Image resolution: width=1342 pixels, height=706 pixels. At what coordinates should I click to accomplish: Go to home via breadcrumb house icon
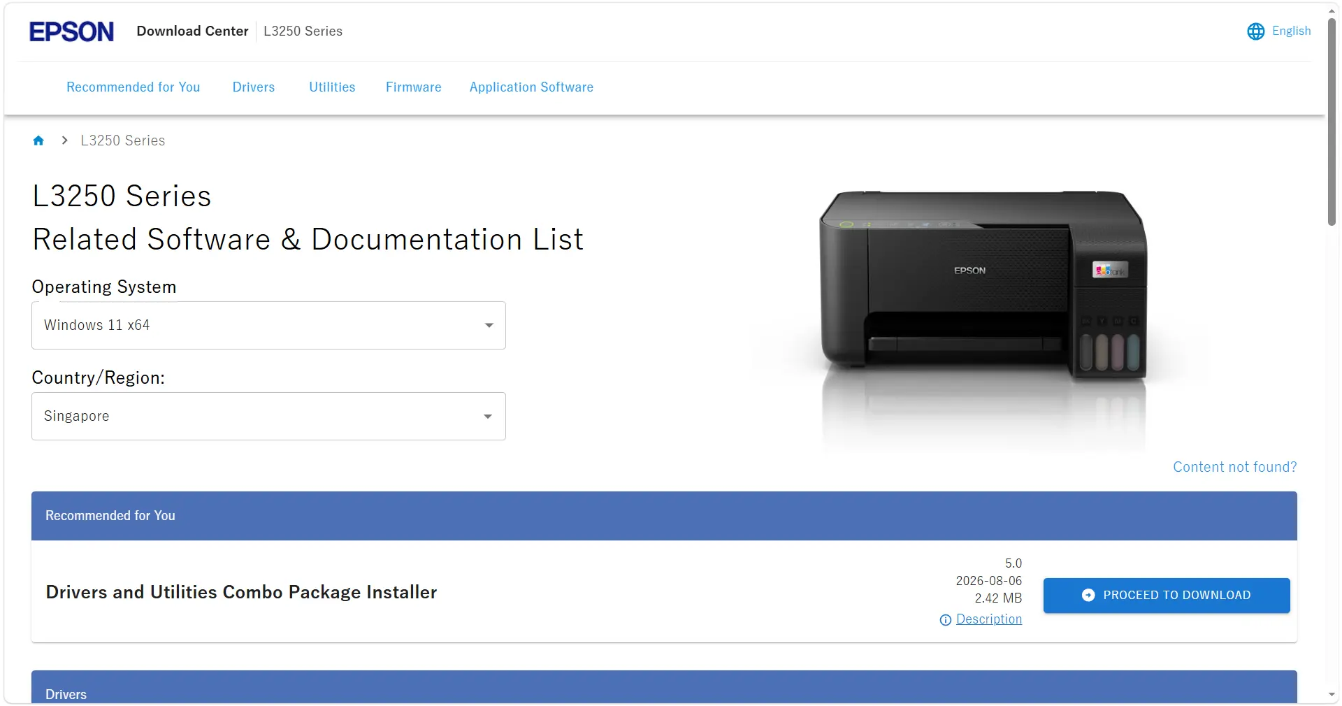38,141
